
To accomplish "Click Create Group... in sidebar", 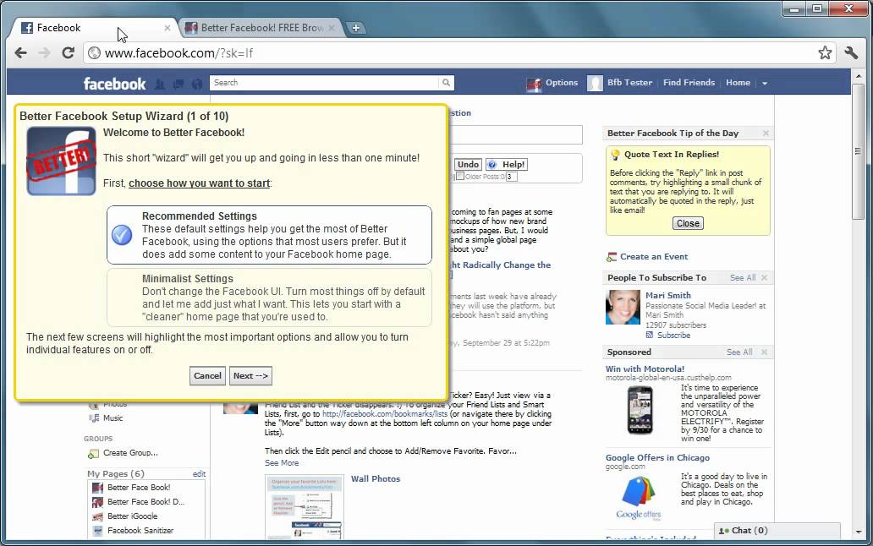I will (x=130, y=453).
